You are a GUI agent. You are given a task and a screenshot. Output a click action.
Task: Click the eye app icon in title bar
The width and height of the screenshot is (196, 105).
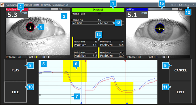click(2, 5)
